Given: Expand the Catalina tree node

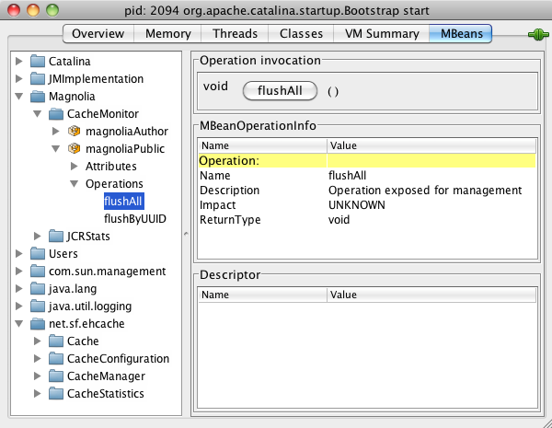Looking at the screenshot, I should pyautogui.click(x=19, y=62).
